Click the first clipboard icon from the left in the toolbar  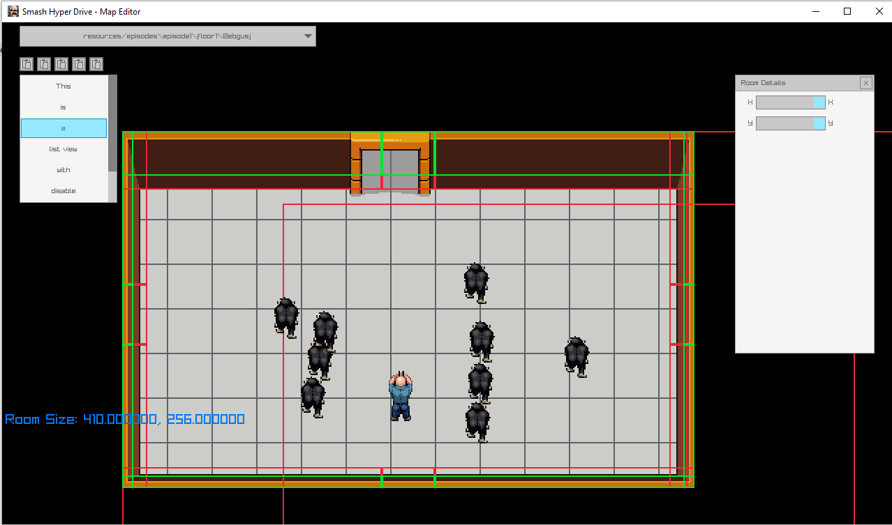point(27,64)
